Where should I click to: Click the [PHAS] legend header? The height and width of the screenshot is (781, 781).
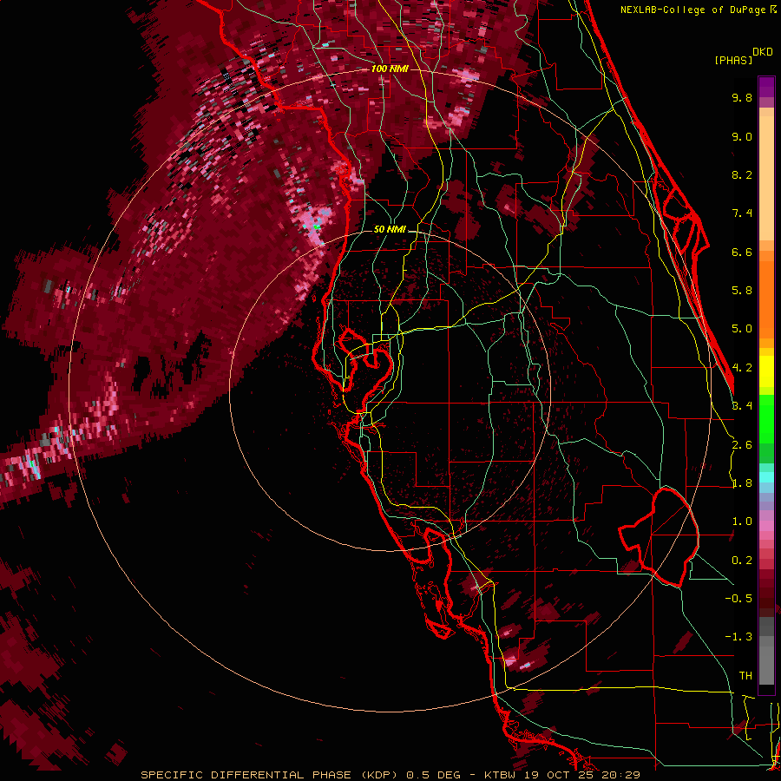pyautogui.click(x=733, y=60)
